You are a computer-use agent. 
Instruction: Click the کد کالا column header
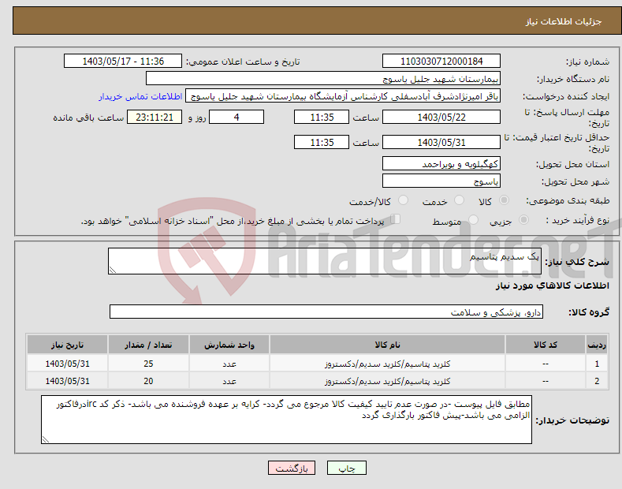545,345
